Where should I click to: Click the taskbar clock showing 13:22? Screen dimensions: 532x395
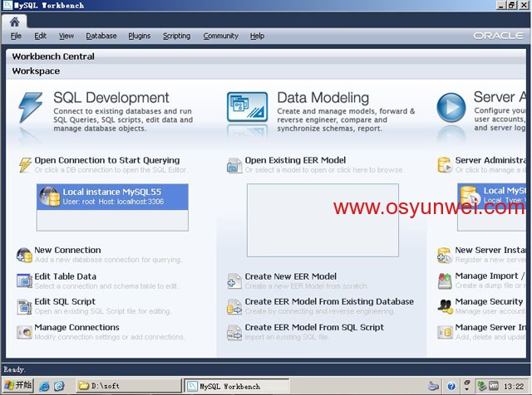click(x=514, y=386)
